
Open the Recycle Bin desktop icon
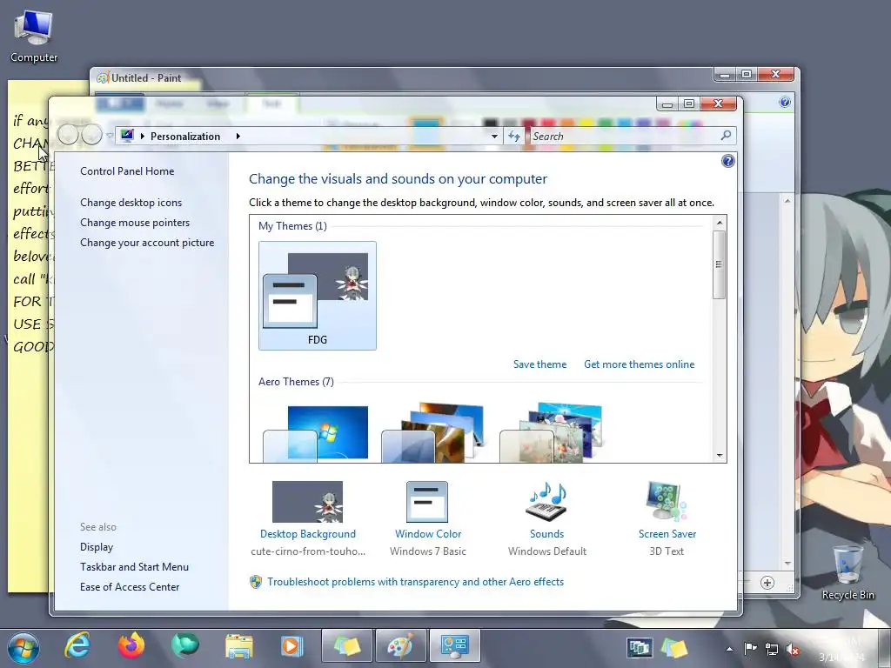847,572
